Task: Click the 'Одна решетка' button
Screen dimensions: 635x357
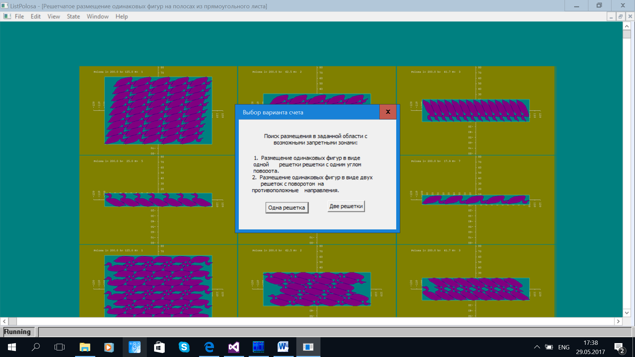Action: pos(286,208)
